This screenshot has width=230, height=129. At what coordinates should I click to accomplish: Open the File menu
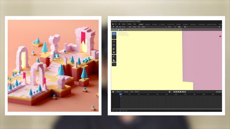coord(116,24)
